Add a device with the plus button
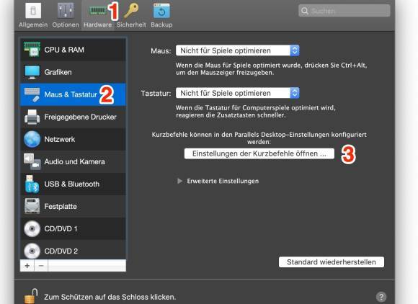 coord(27,266)
